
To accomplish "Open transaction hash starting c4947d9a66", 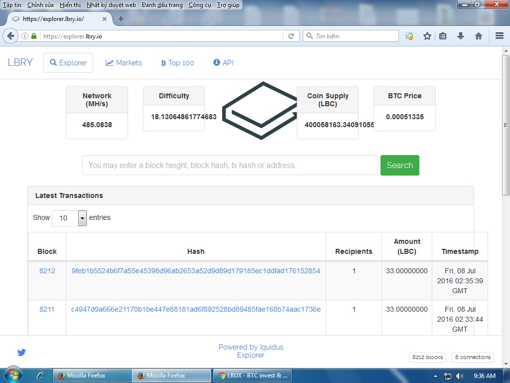I will [196, 309].
